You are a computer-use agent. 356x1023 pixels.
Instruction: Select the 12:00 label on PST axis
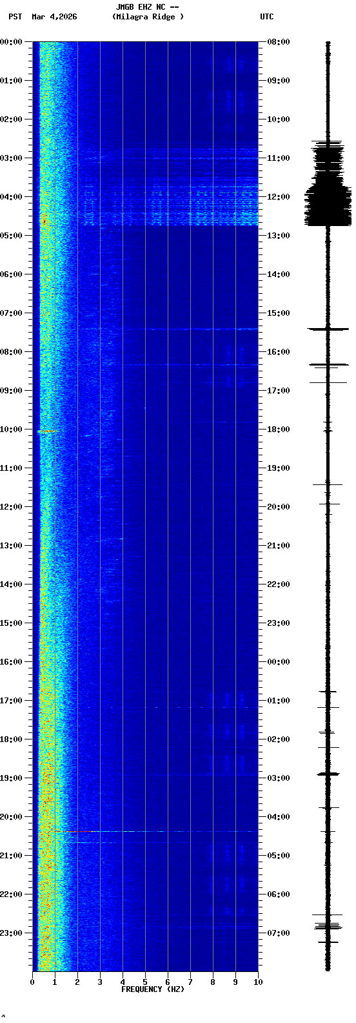click(x=11, y=507)
